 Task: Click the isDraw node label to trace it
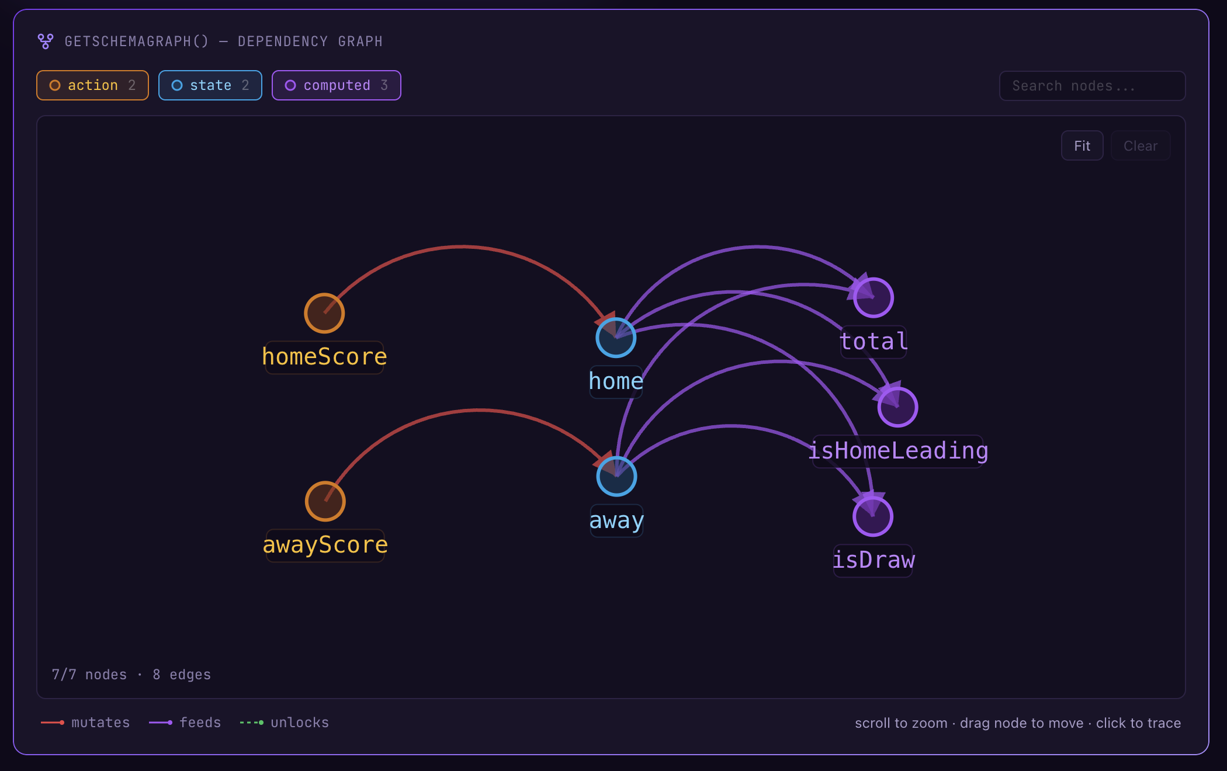click(x=873, y=560)
